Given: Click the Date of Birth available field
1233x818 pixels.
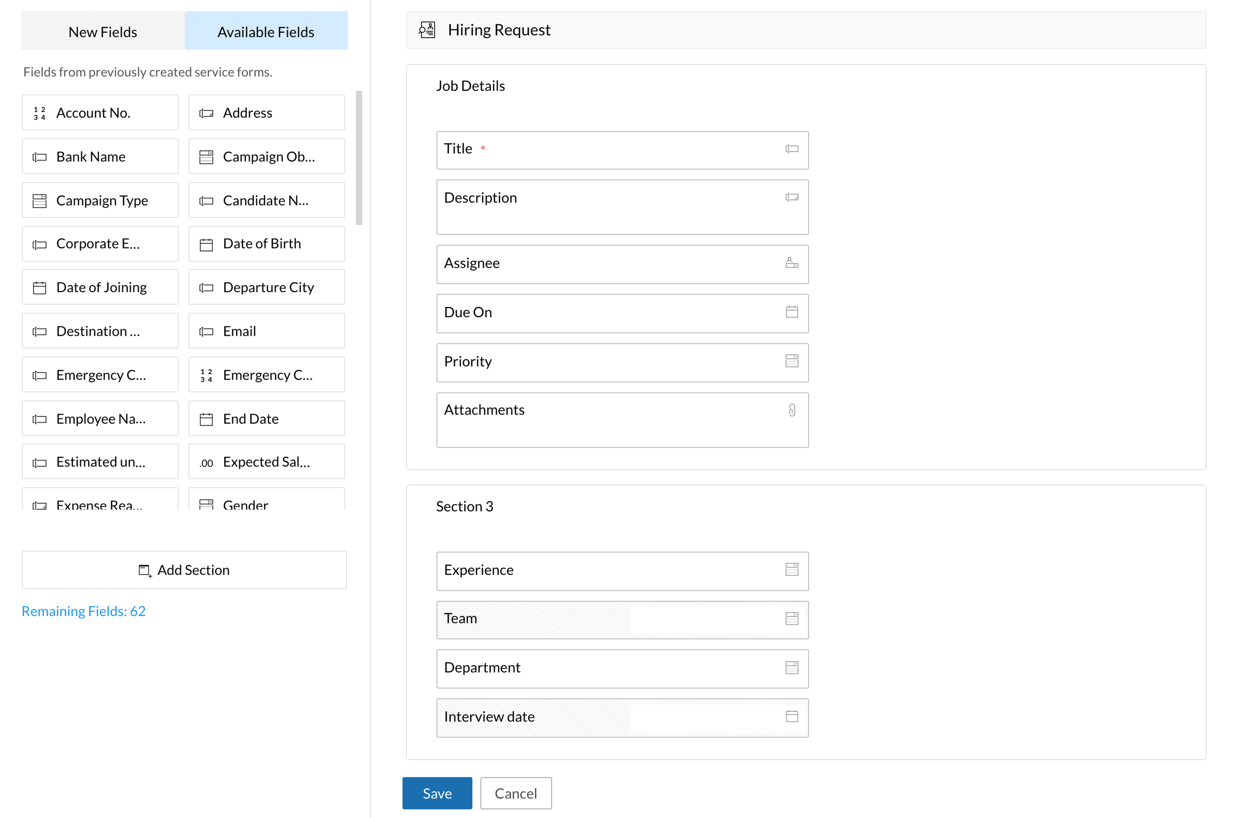Looking at the screenshot, I should (266, 243).
